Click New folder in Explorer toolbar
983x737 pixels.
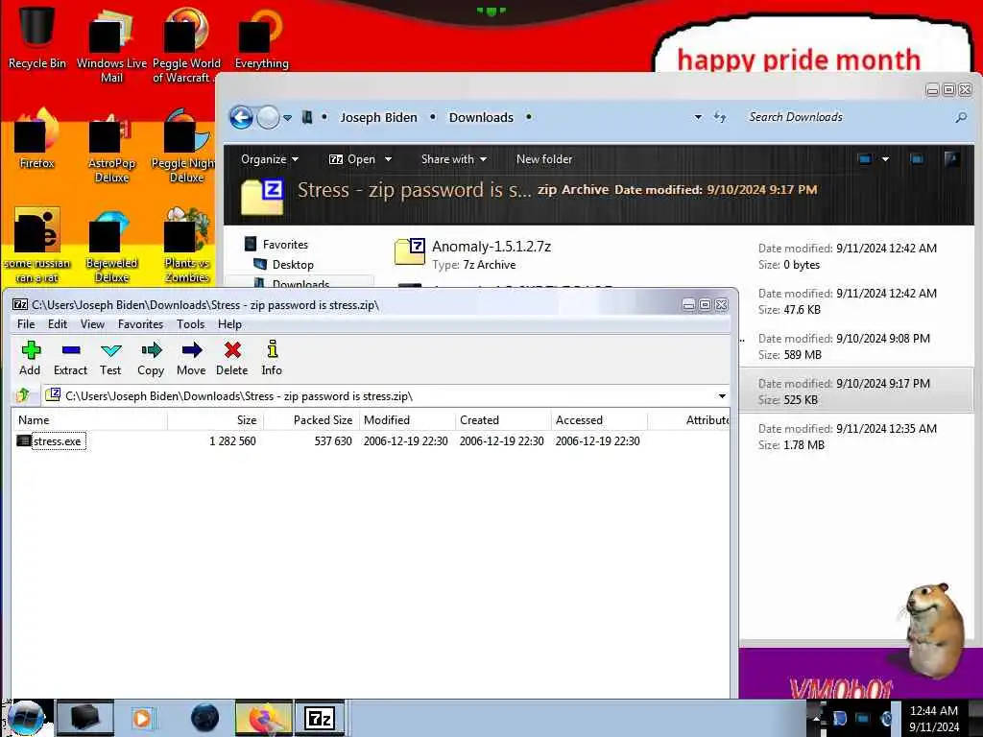[544, 159]
